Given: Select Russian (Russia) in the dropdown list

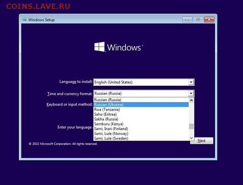Looking at the screenshot, I should (x=141, y=100).
